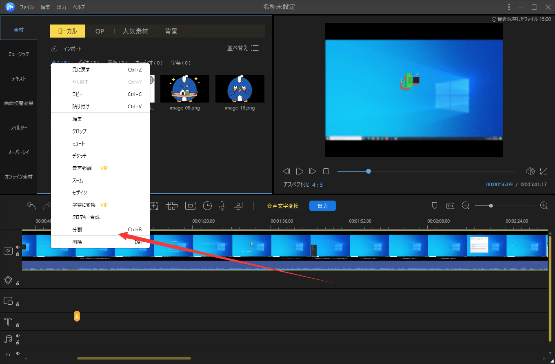The image size is (555, 364).
Task: Choose モザイク in the context menu
Action: [100, 193]
